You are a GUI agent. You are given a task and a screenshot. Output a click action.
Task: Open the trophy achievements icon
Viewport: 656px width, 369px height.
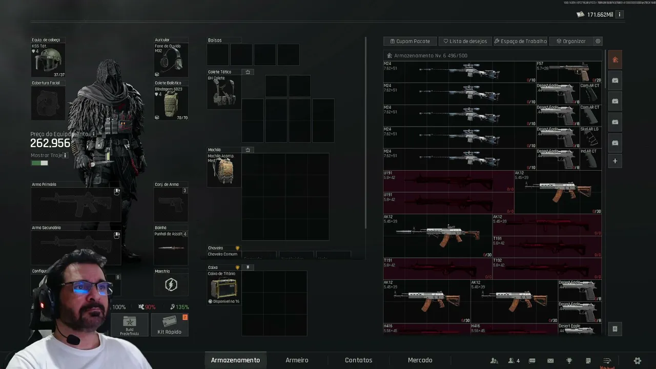pos(569,361)
